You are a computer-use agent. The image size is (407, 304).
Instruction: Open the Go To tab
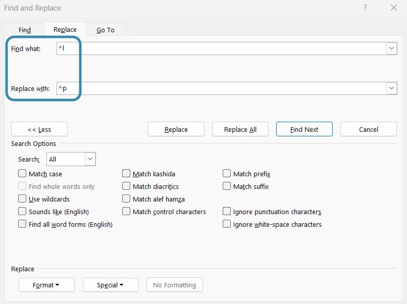[106, 30]
